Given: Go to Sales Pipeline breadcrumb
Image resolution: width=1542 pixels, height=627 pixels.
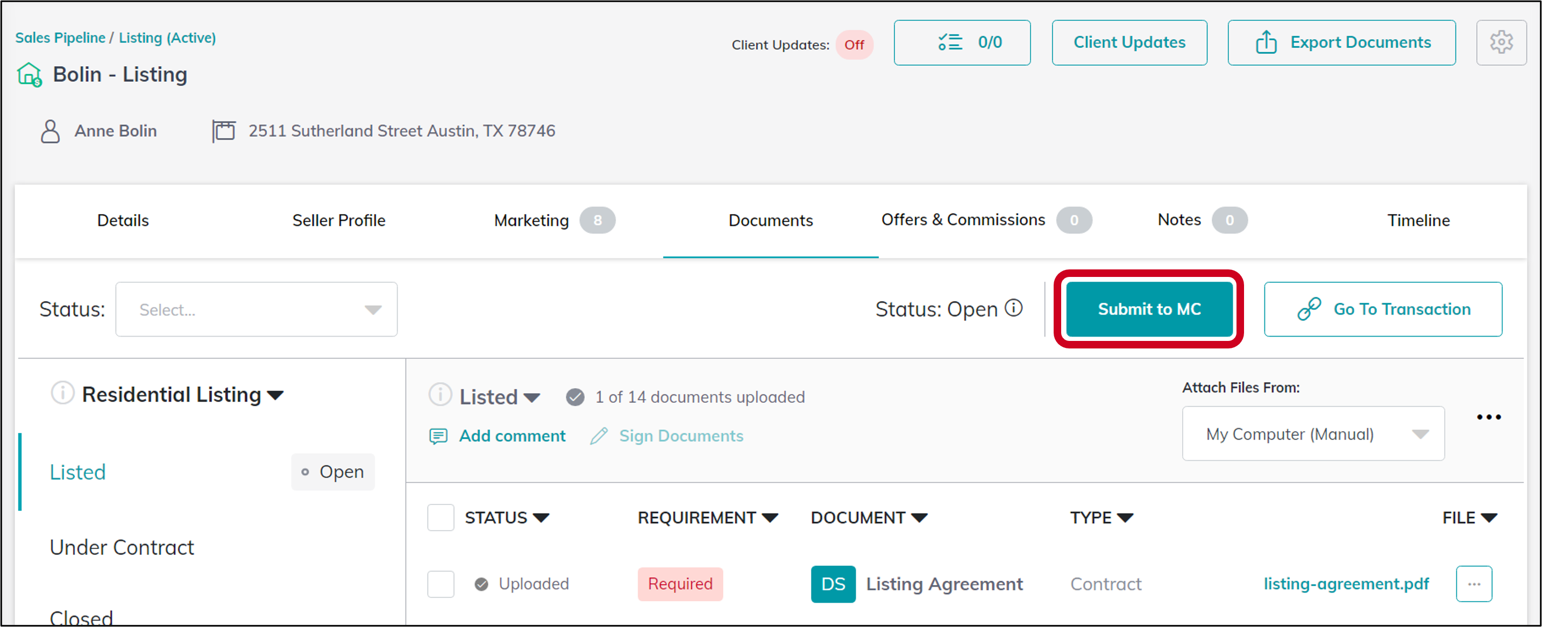Looking at the screenshot, I should 60,38.
